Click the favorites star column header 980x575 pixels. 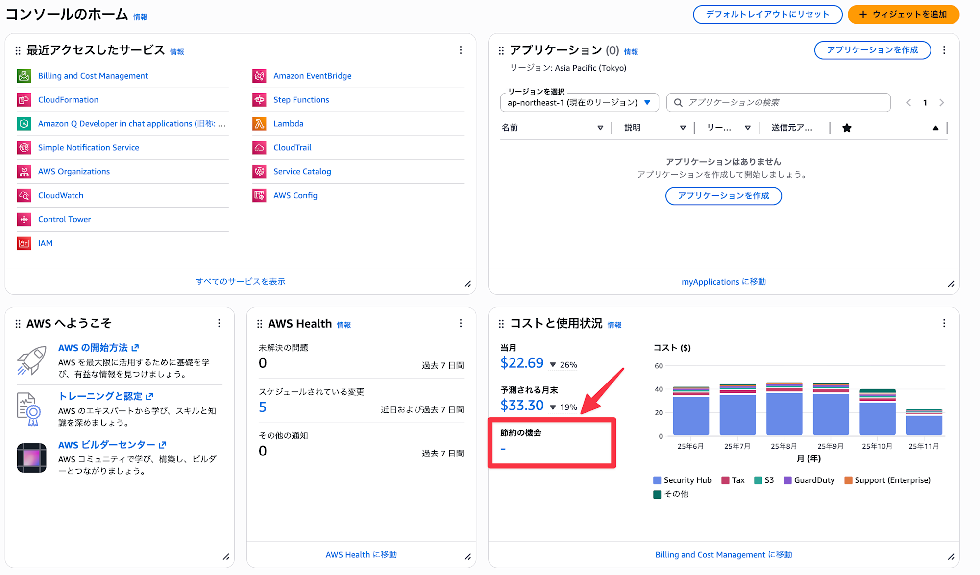click(847, 128)
